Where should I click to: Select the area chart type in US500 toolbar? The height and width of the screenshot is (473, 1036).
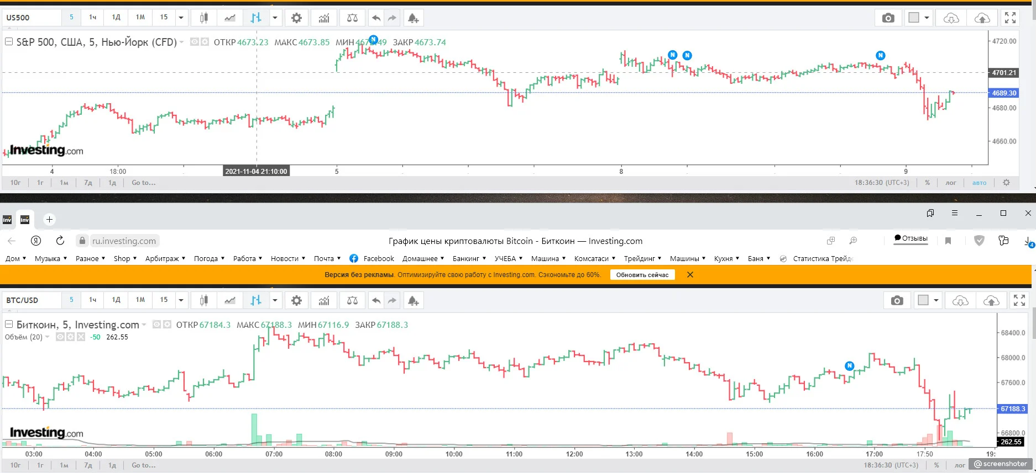coord(230,18)
